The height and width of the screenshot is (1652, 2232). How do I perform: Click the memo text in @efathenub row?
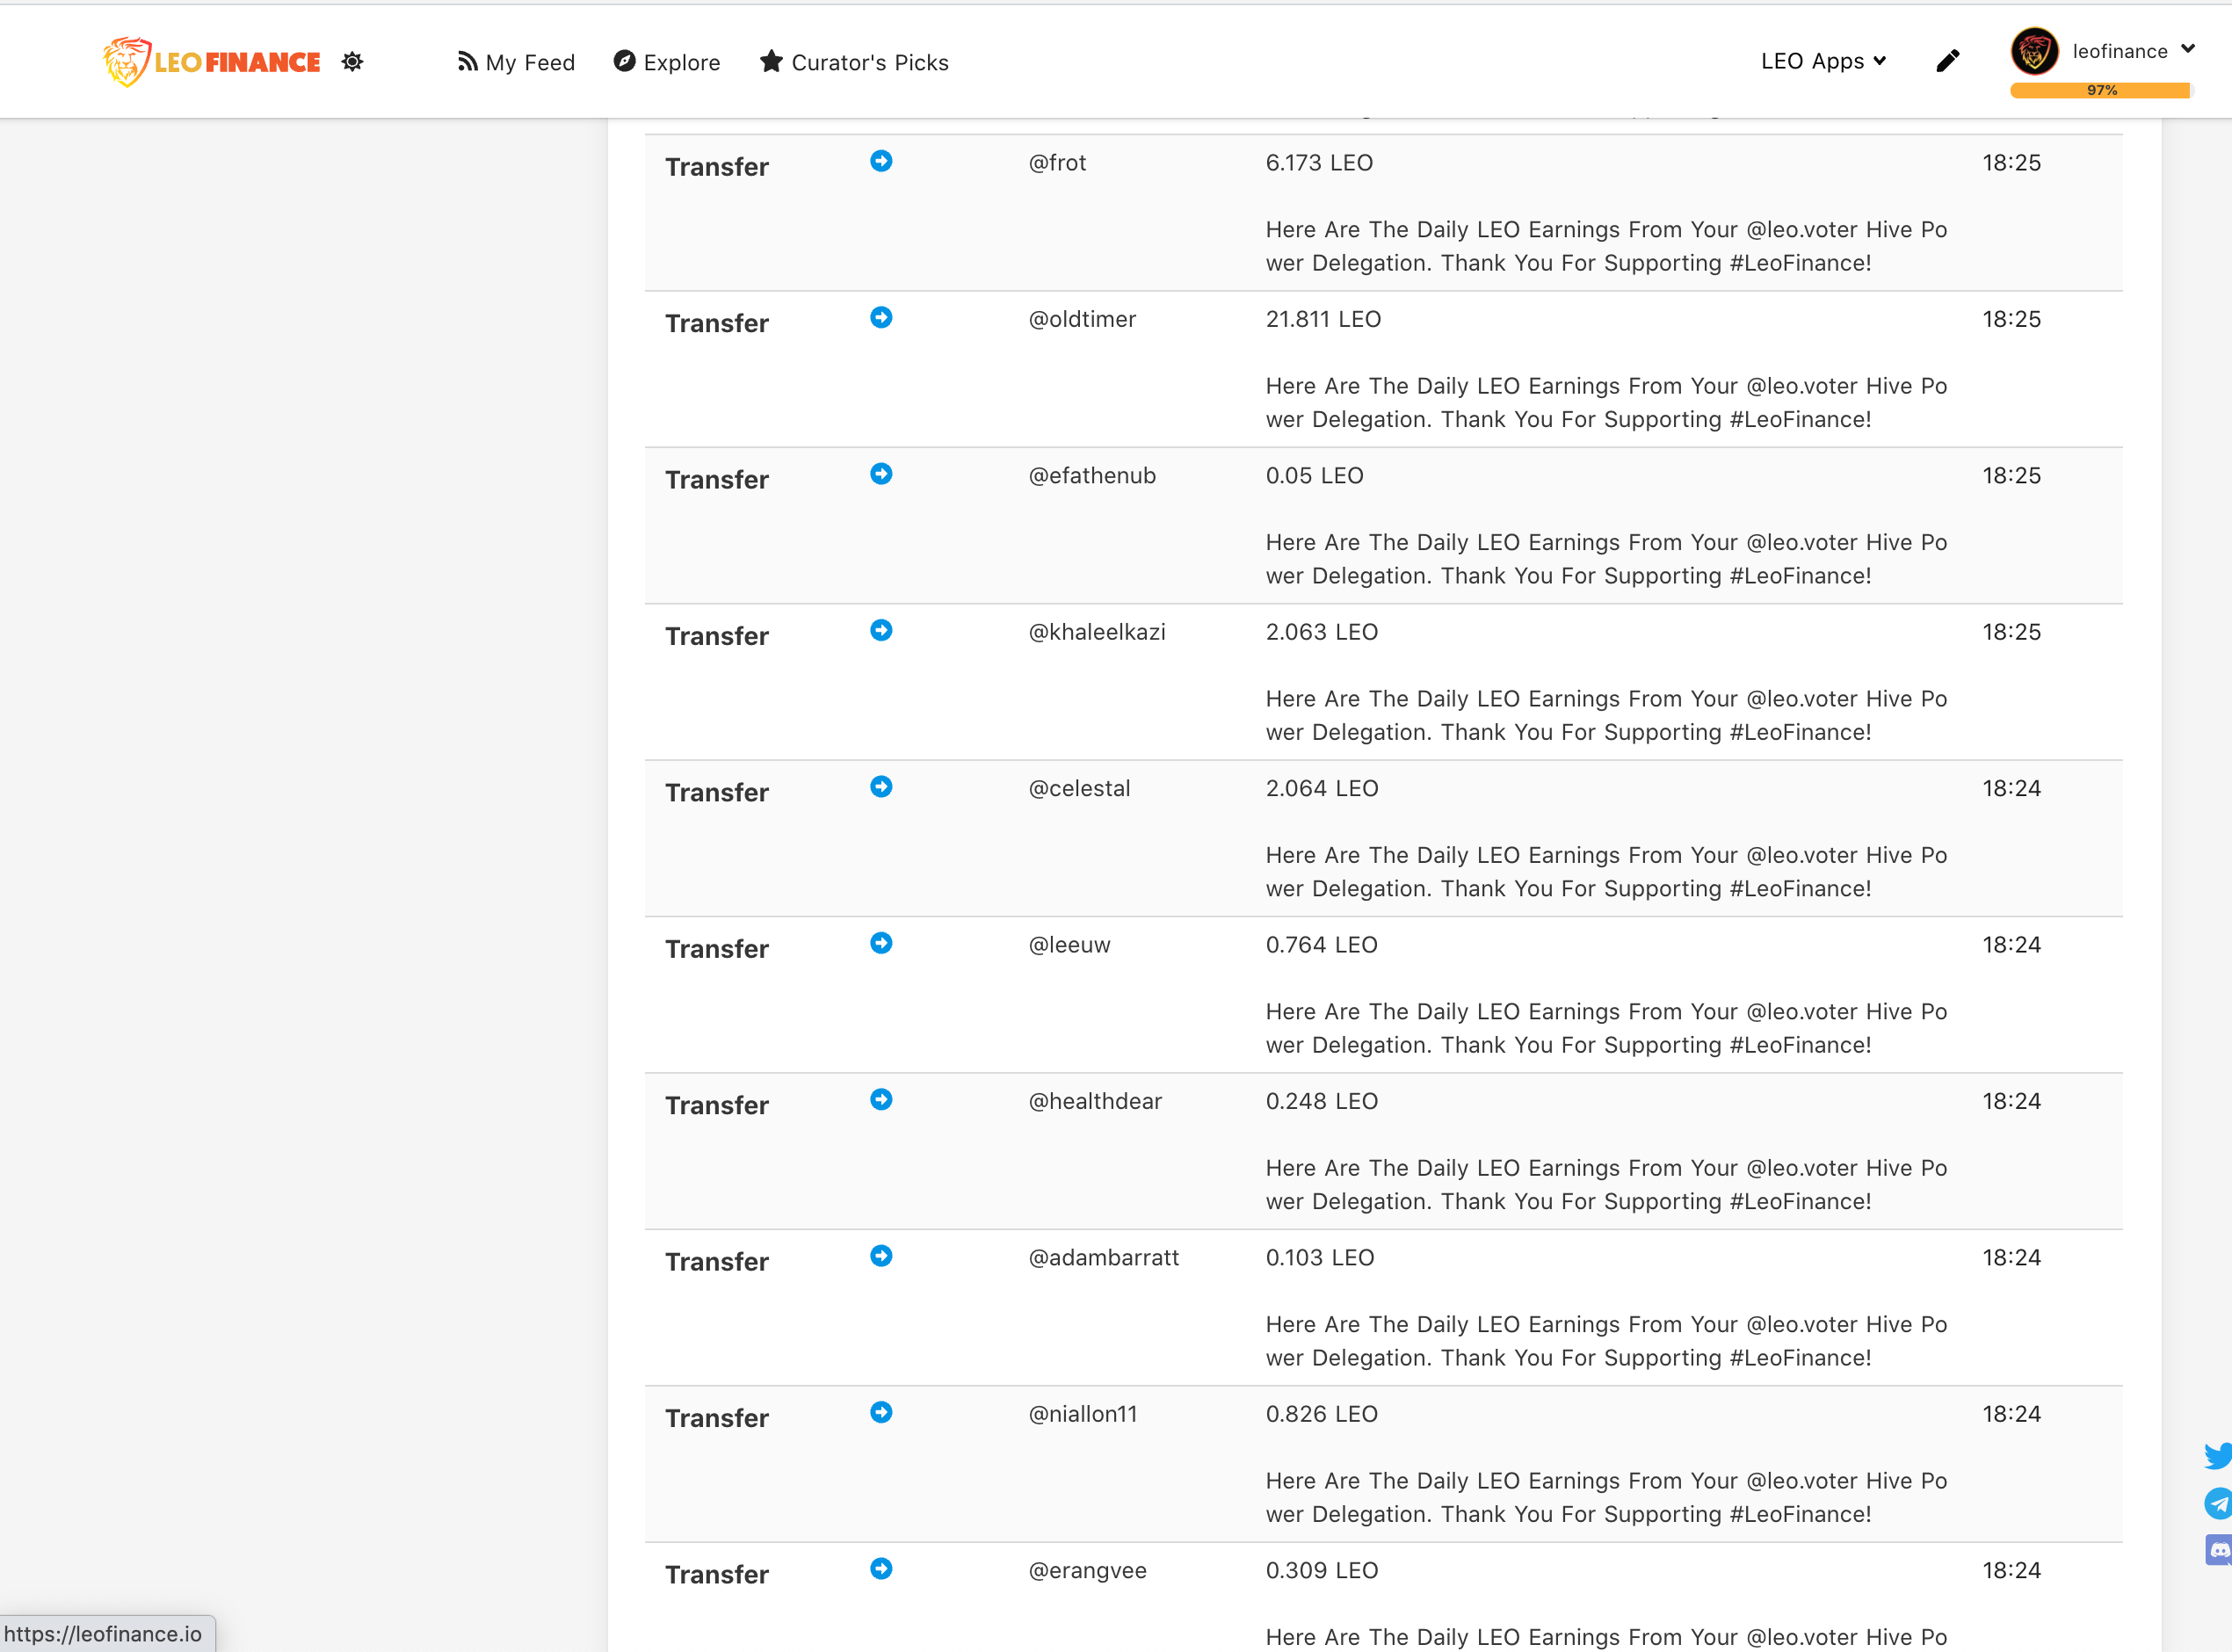(x=1606, y=559)
